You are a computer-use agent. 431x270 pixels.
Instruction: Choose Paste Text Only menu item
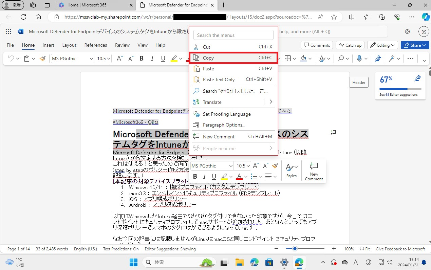click(x=233, y=80)
